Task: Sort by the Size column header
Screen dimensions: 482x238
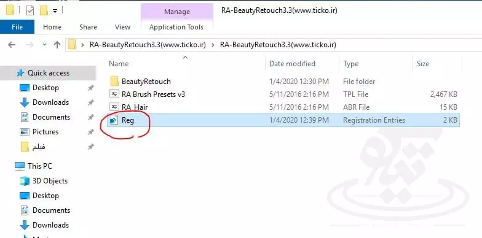Action: 423,64
